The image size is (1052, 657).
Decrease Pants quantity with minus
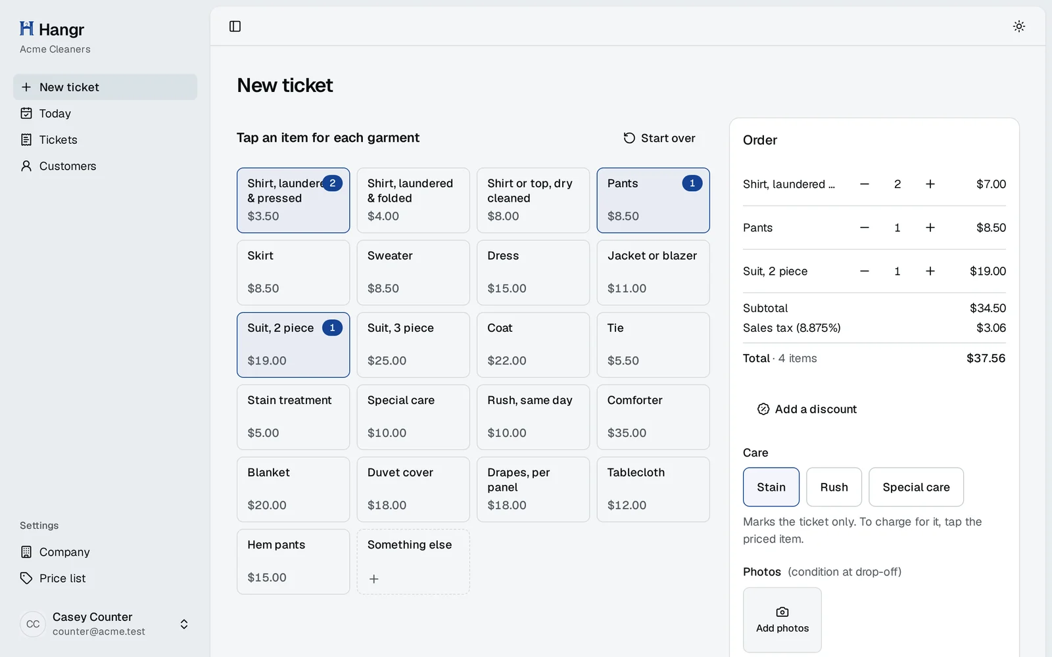click(x=865, y=227)
